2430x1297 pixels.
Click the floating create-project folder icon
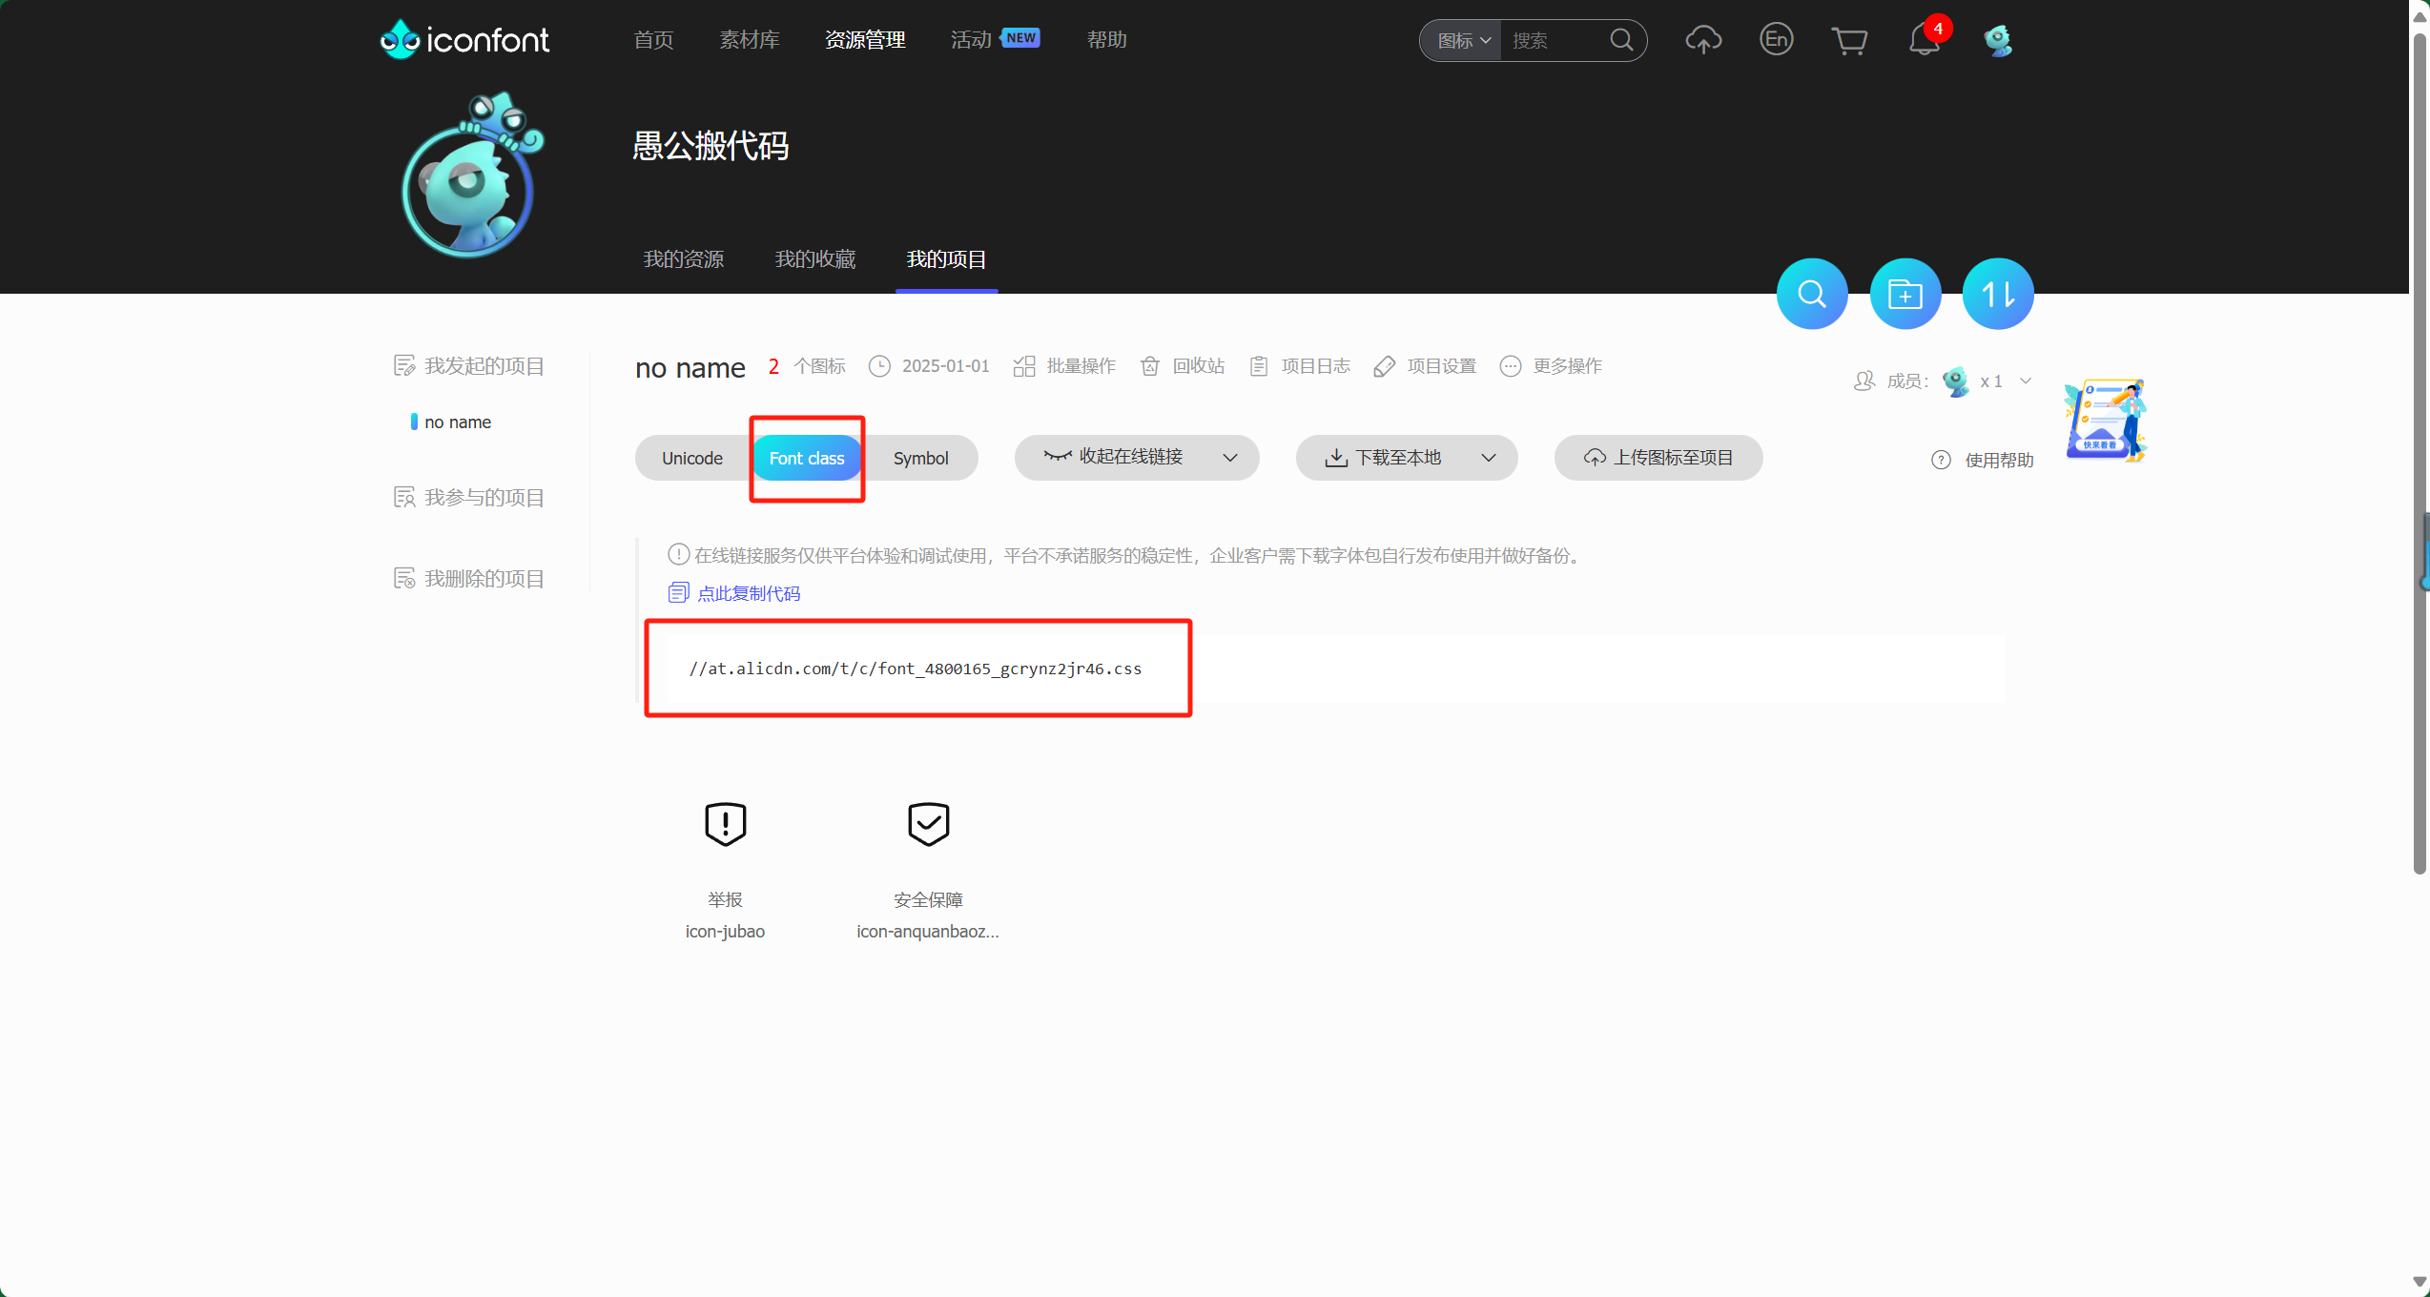1905,293
